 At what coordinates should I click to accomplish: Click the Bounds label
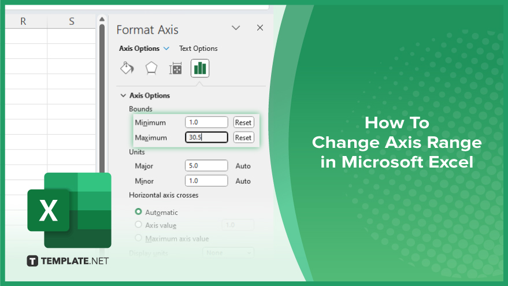coord(140,109)
